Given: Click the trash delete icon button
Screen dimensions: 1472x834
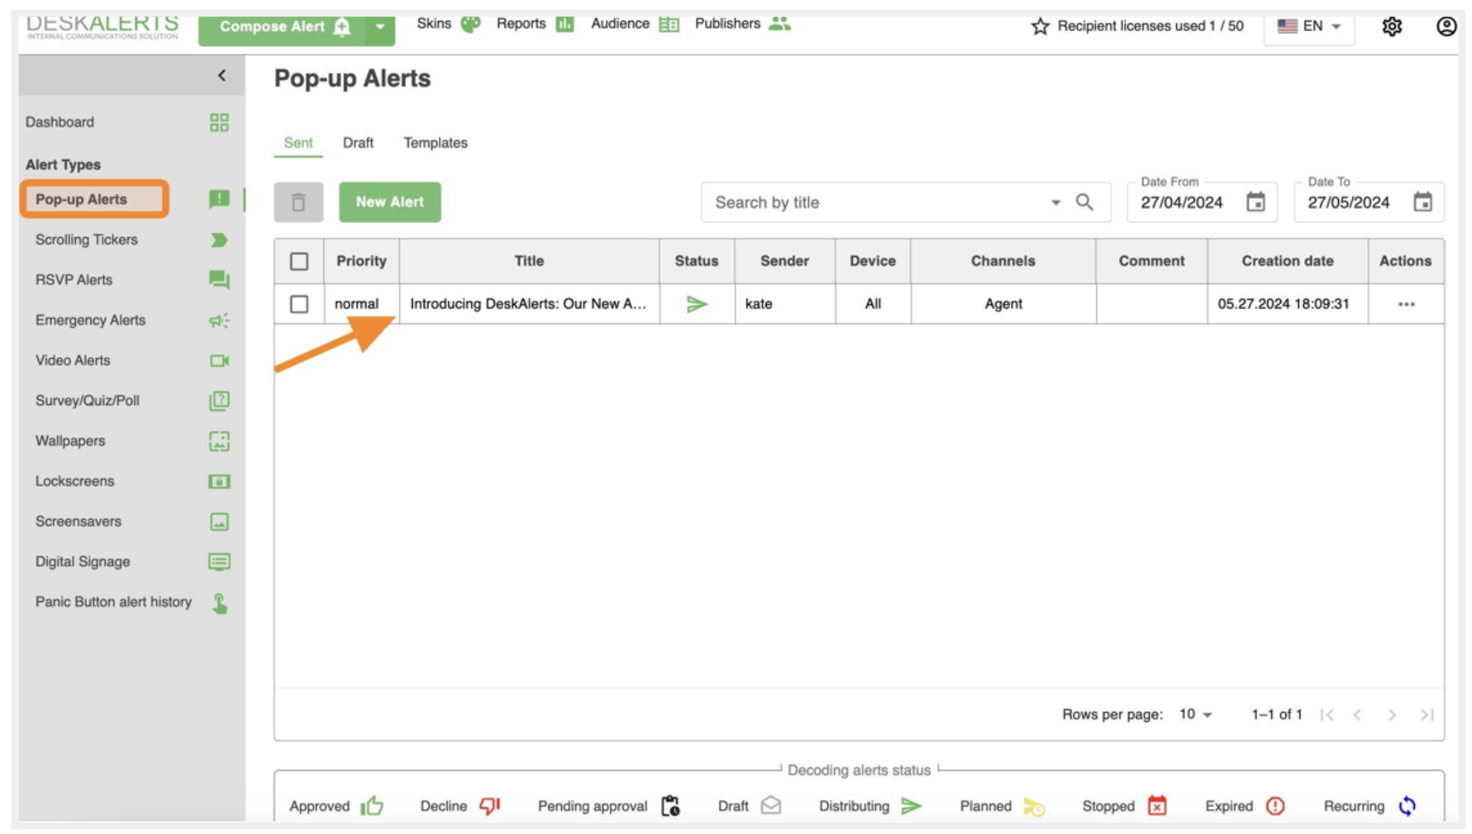Looking at the screenshot, I should (x=298, y=202).
